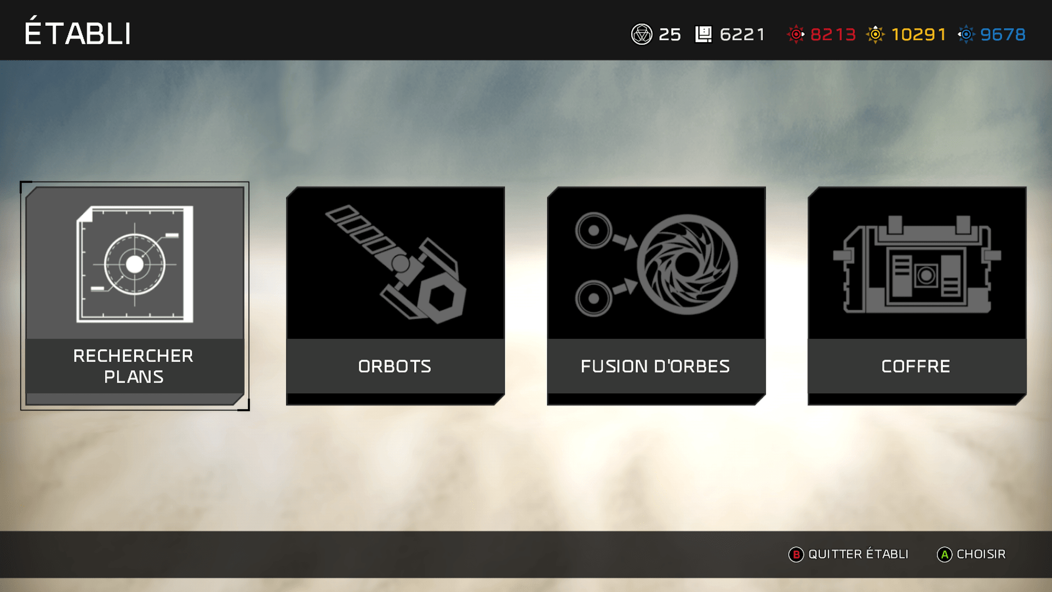Click the red B button icon

tap(796, 555)
